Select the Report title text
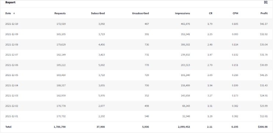This screenshot has height=133, width=273. [x=10, y=3]
